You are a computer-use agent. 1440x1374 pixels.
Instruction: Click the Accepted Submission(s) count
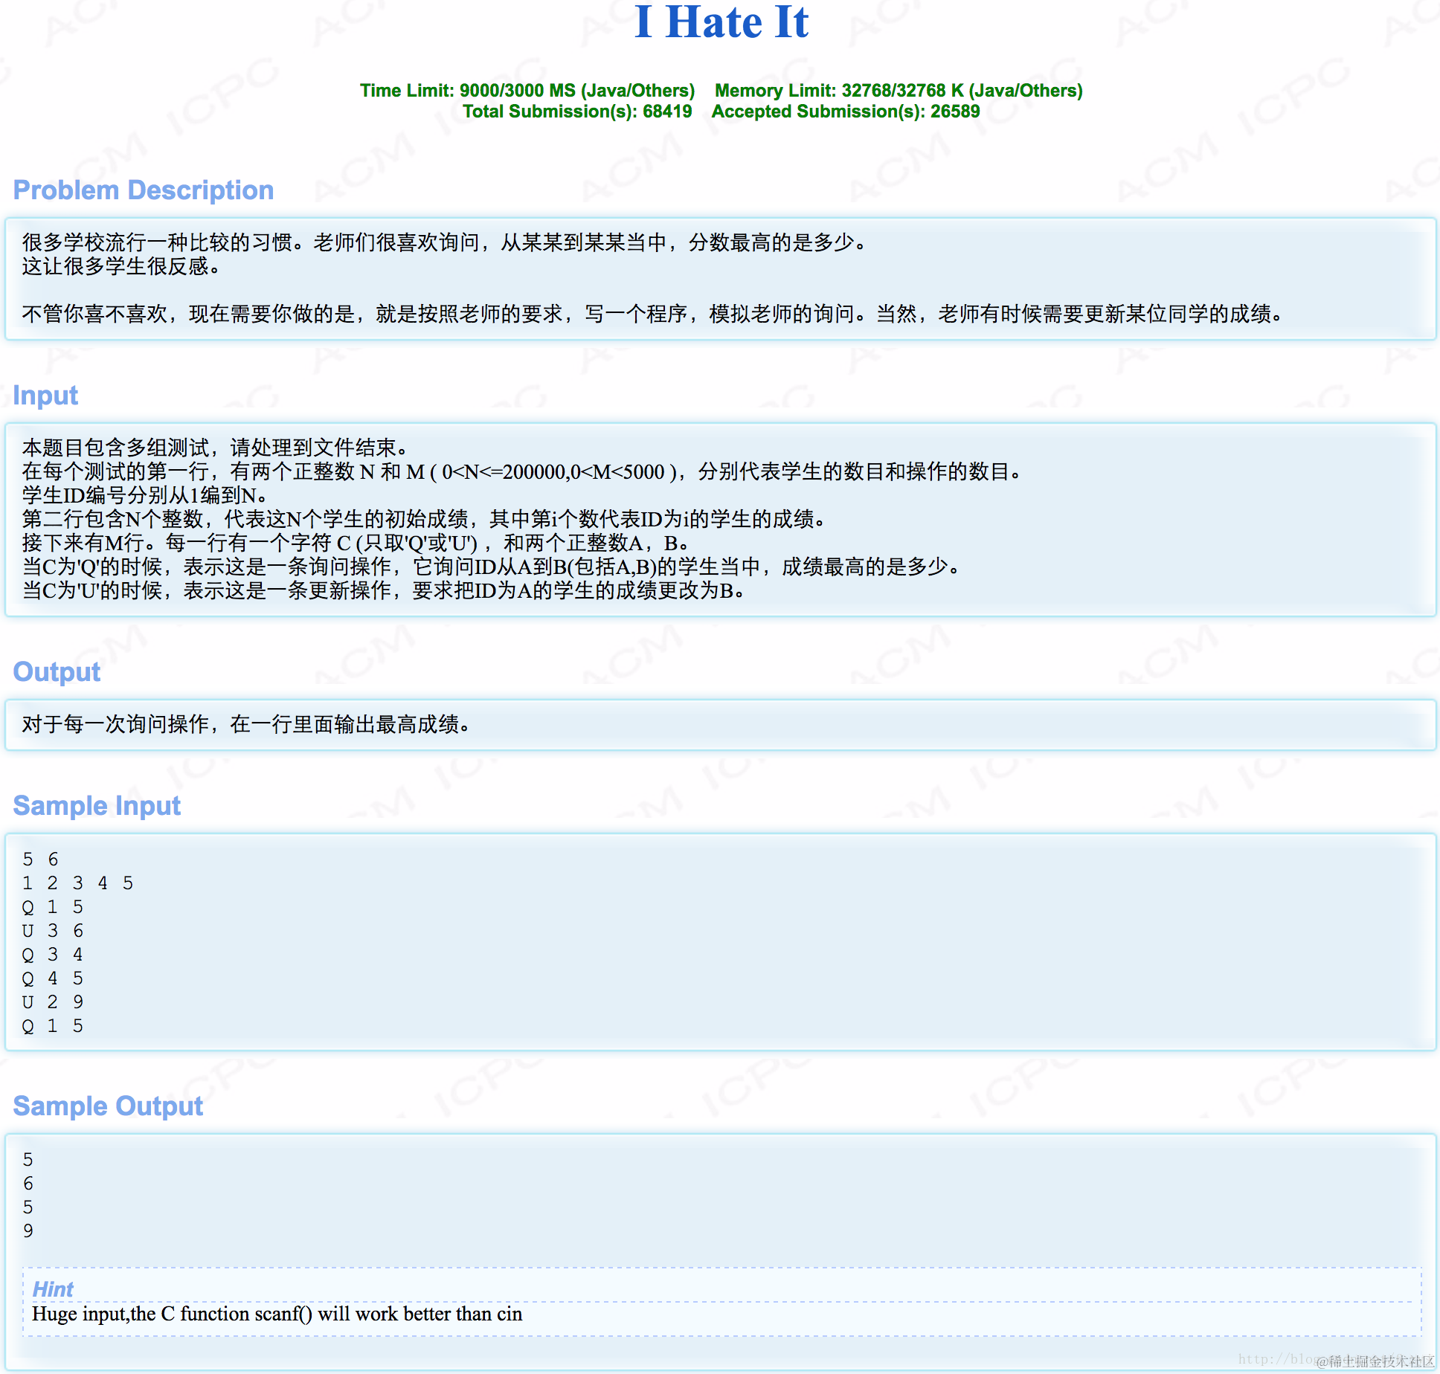845,112
